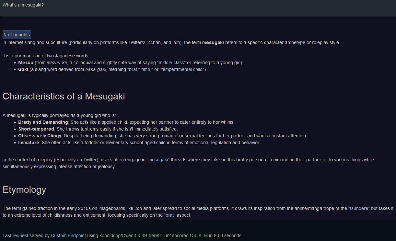Click the bold "Mezuu" list item term
Viewport: 396px width, 241px height.
pyautogui.click(x=26, y=63)
